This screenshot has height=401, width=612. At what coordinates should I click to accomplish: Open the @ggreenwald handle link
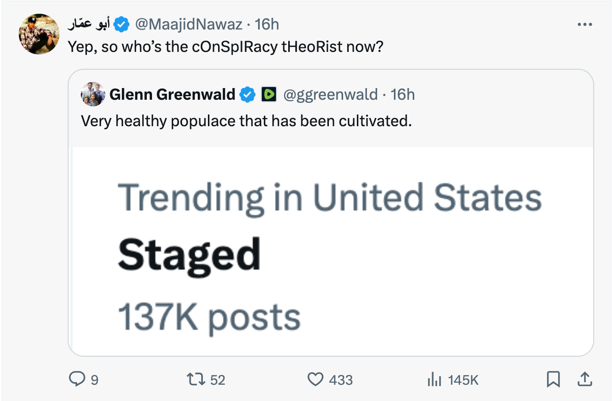(330, 94)
